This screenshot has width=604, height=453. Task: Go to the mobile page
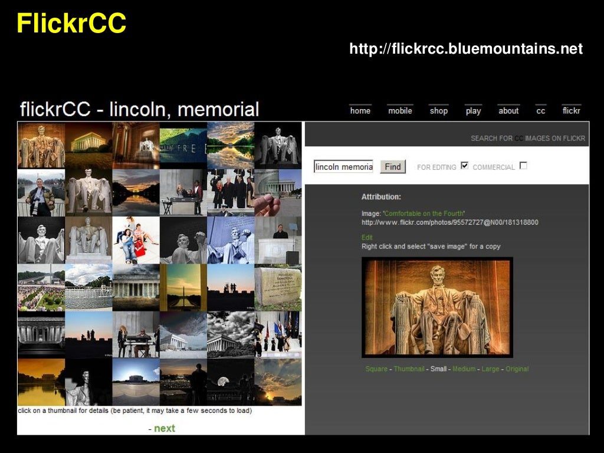(x=400, y=111)
